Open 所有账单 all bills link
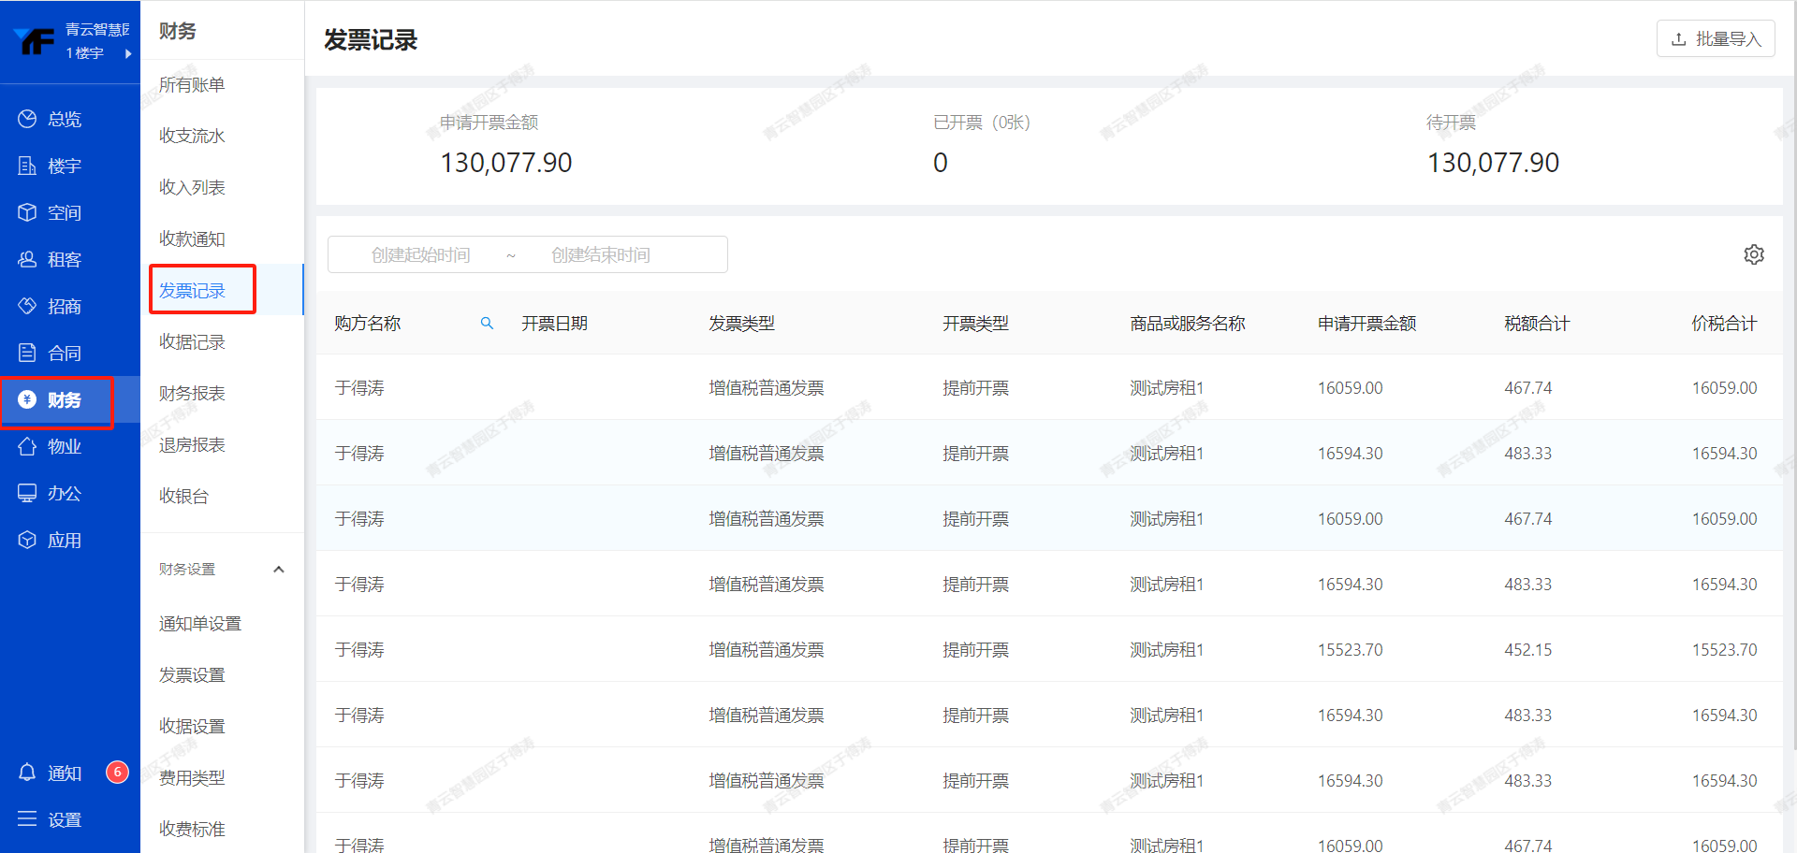The width and height of the screenshot is (1797, 853). pos(192,85)
